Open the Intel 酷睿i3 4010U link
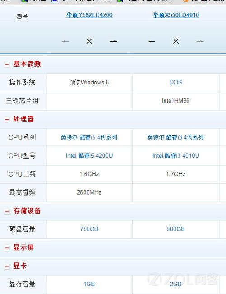 click(x=176, y=156)
